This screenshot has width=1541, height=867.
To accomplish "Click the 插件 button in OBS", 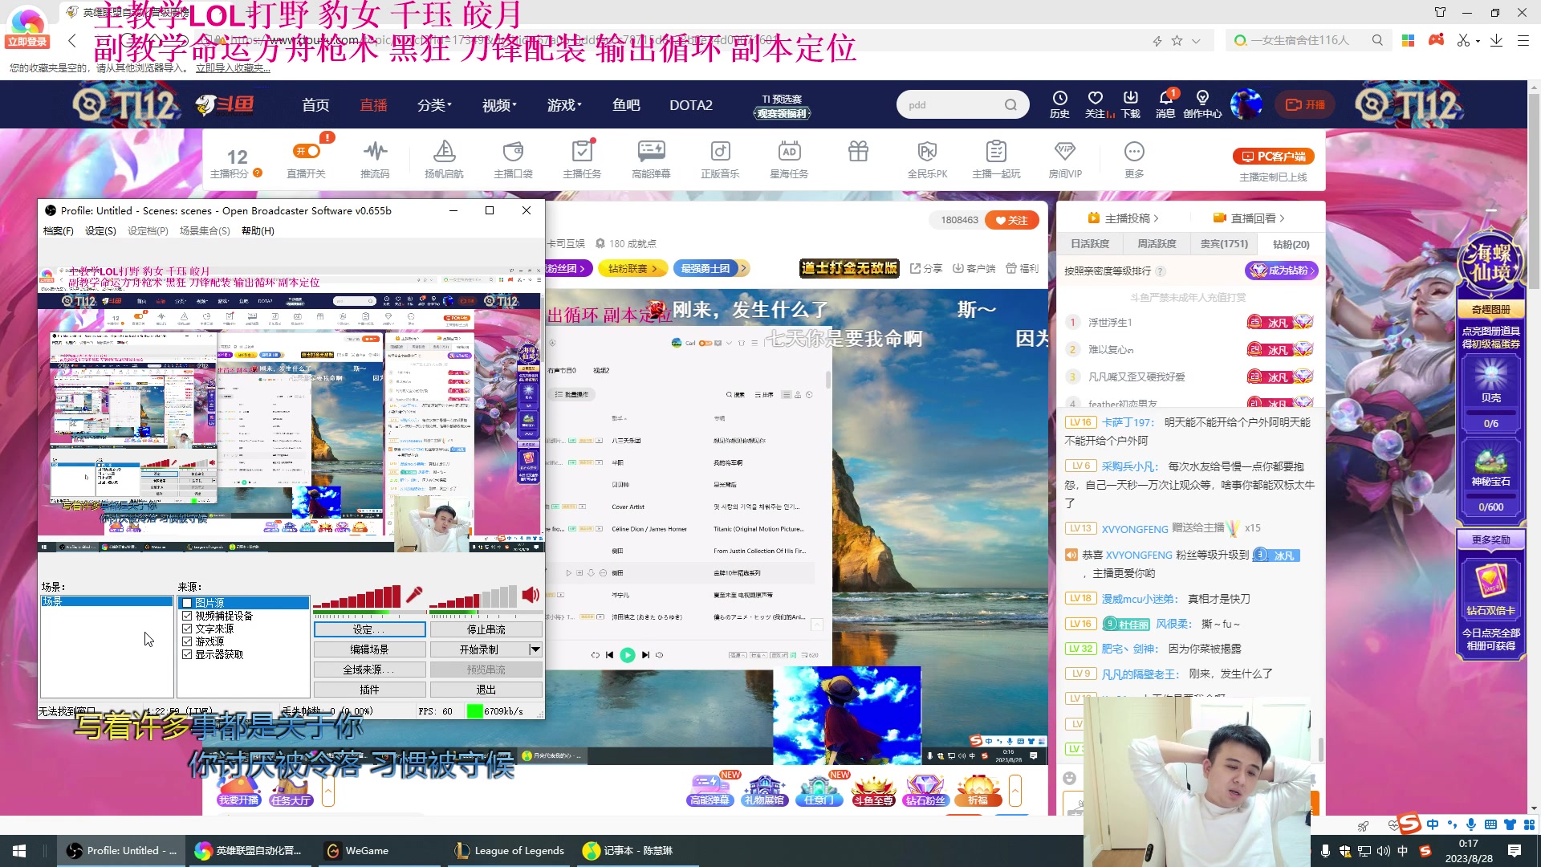I will (369, 690).
